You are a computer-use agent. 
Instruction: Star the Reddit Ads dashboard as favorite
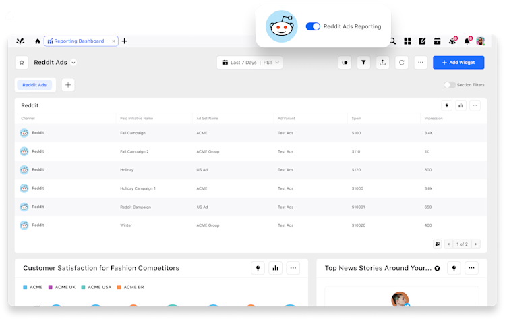(22, 63)
